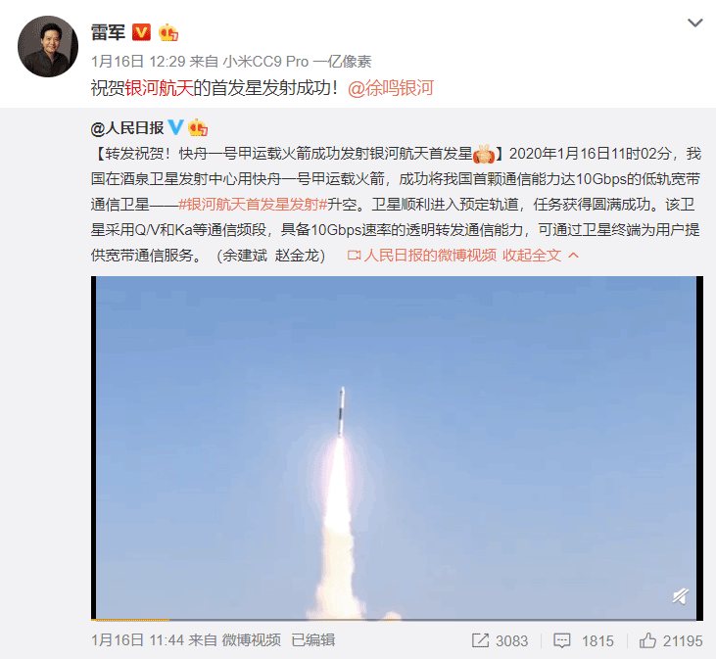Open the 1月16日 12:29 post timestamp
The height and width of the screenshot is (659, 716).
pyautogui.click(x=138, y=61)
